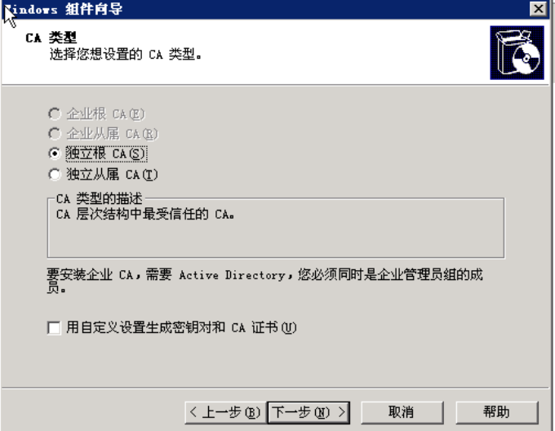Go back with the 上一步(B) button

click(225, 412)
